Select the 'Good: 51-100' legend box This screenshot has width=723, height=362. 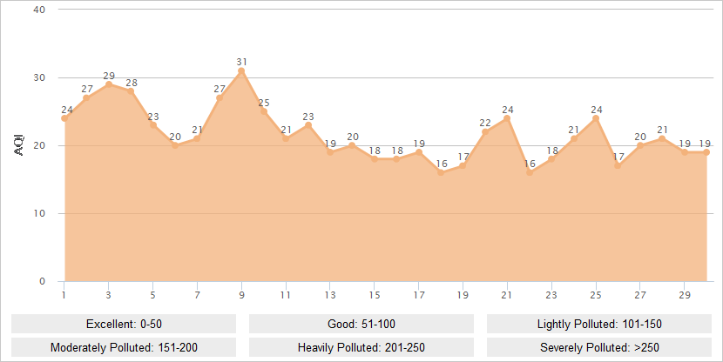pos(361,324)
